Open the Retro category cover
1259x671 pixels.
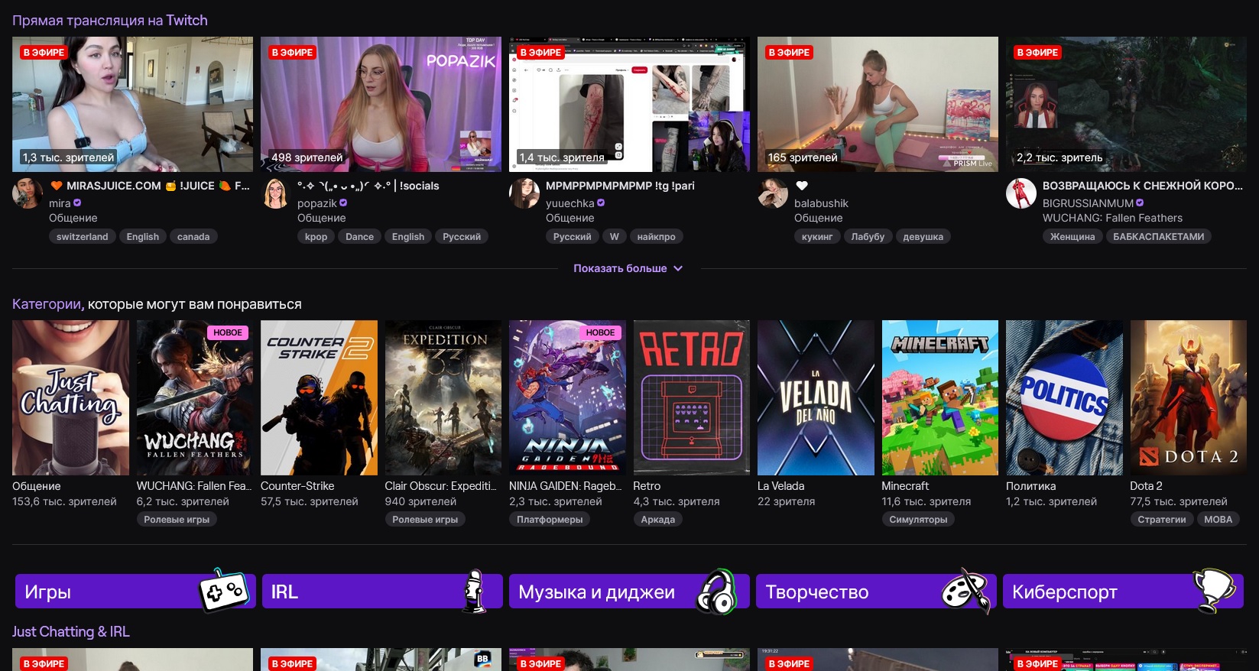pos(692,397)
